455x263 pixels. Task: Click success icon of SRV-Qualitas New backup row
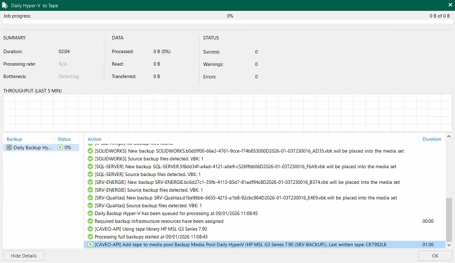pyautogui.click(x=90, y=198)
